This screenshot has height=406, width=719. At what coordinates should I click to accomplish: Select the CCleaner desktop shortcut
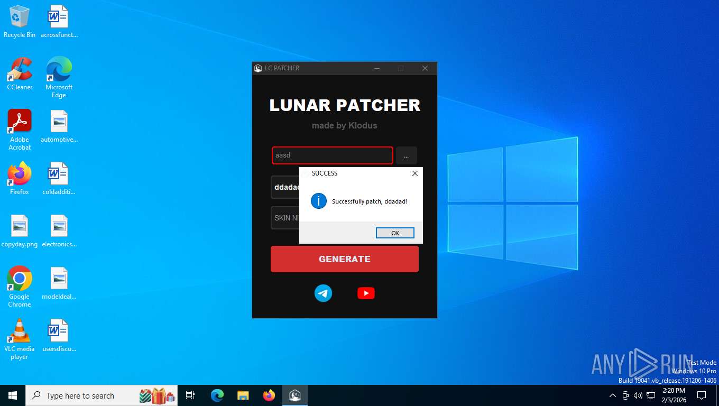pyautogui.click(x=20, y=75)
